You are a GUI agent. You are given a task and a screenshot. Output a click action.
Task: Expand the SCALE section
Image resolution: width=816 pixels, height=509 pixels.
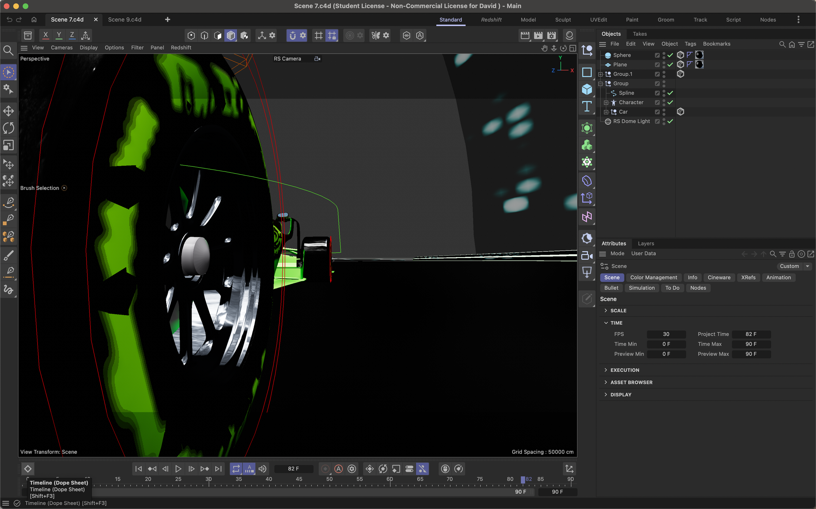[606, 310]
